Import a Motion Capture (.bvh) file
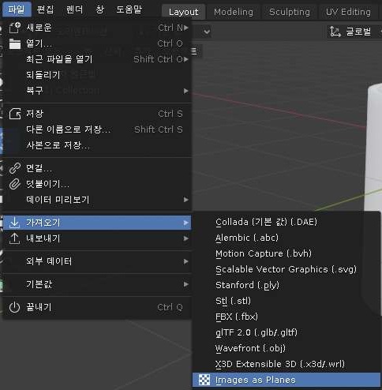Viewport: 382px width, 390px height. 286,253
